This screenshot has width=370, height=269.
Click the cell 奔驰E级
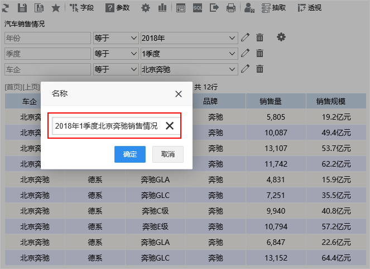155,226
